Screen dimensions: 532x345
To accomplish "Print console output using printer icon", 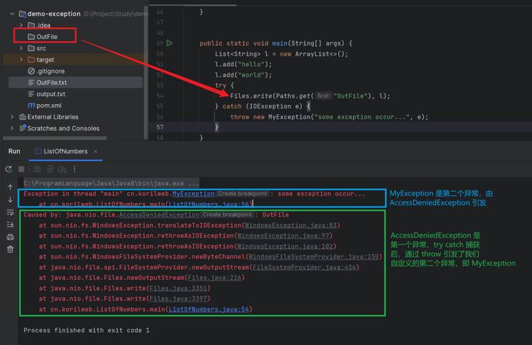I will 10,237.
